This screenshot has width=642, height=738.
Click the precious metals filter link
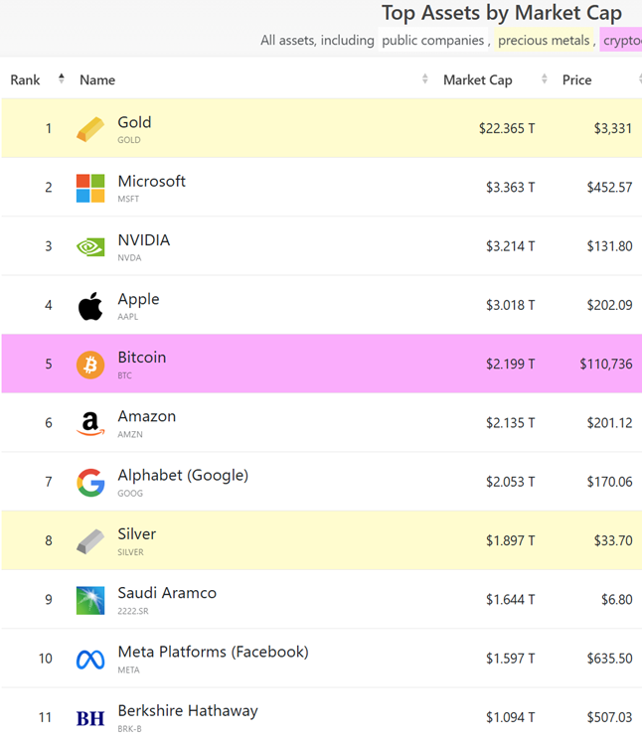pyautogui.click(x=544, y=41)
